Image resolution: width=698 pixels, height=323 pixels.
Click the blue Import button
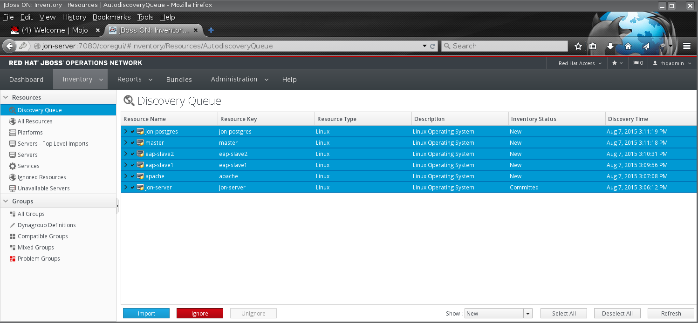146,314
